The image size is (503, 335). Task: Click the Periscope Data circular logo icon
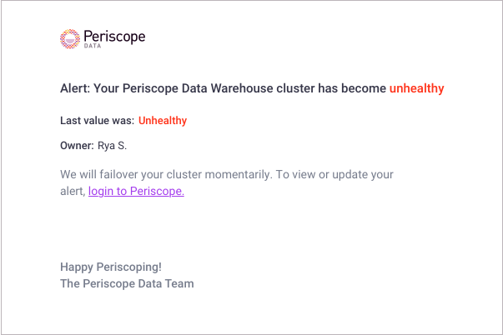click(70, 39)
